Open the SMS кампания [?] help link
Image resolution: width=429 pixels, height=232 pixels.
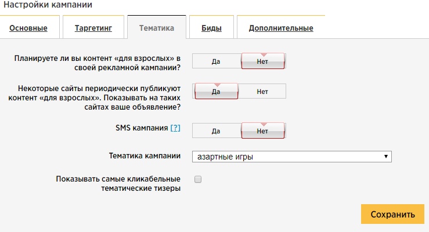tap(175, 128)
